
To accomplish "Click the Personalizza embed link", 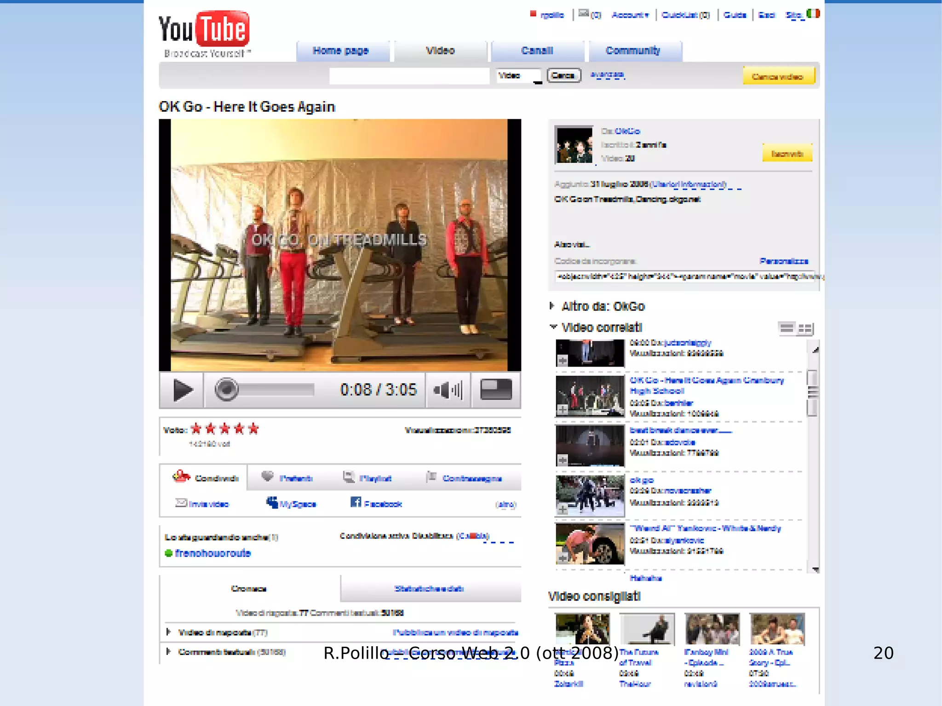I will click(x=784, y=261).
